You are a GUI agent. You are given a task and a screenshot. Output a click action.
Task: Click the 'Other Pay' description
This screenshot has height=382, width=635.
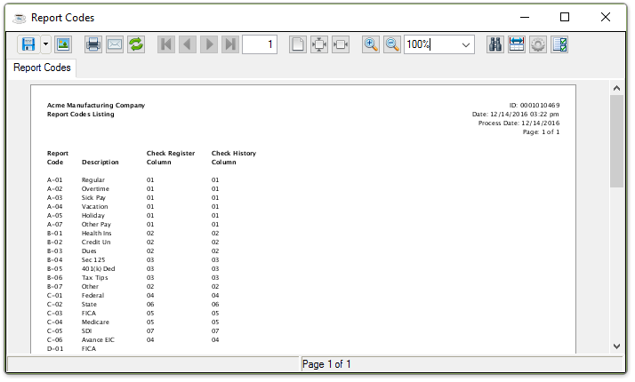[96, 225]
